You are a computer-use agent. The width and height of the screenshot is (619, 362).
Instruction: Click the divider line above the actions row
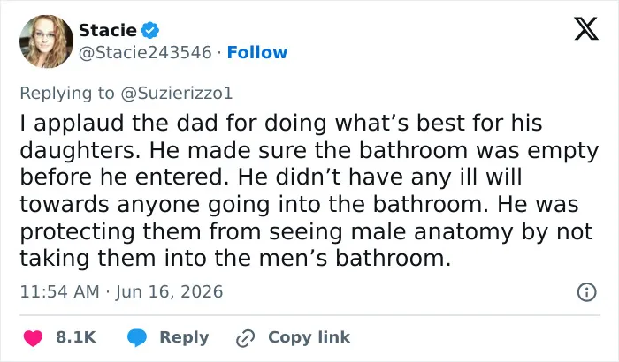click(309, 315)
